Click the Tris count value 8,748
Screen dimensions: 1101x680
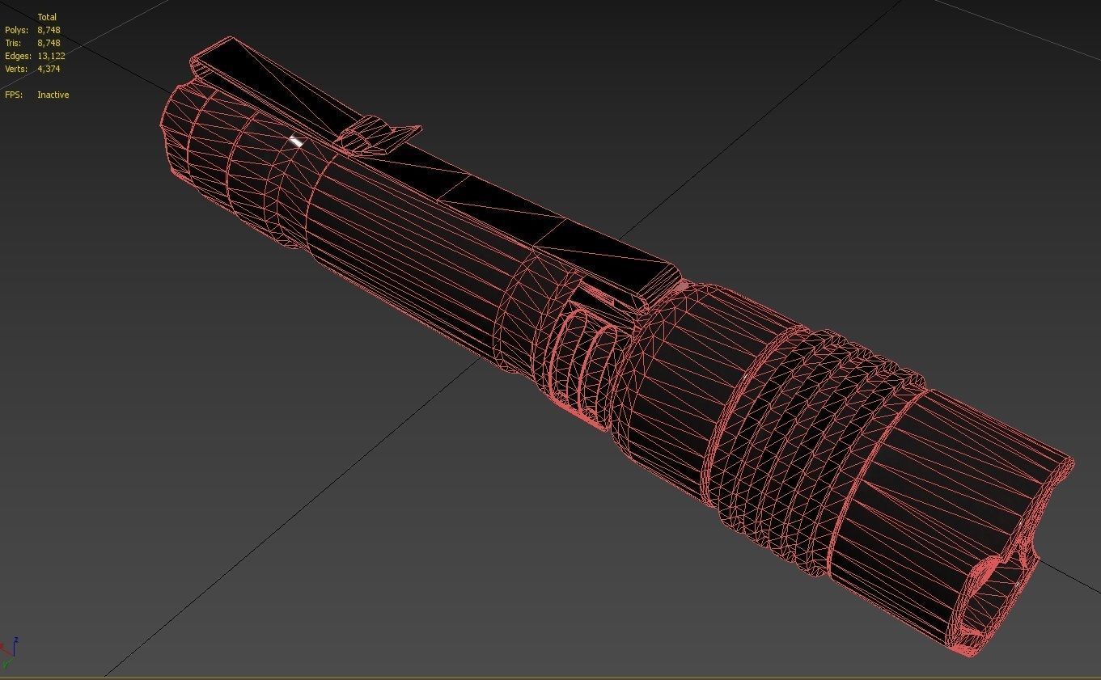(49, 43)
